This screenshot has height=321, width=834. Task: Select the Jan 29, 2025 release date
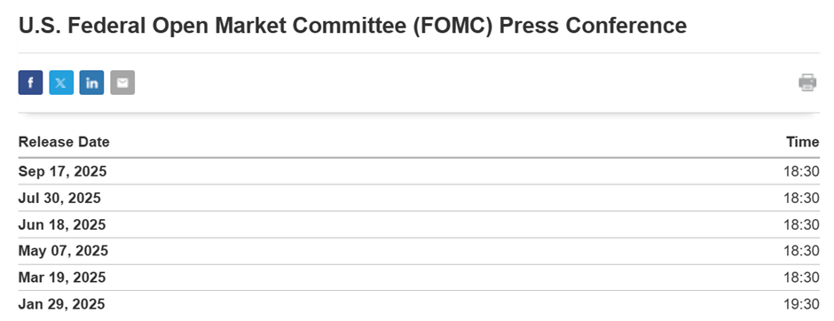click(62, 303)
